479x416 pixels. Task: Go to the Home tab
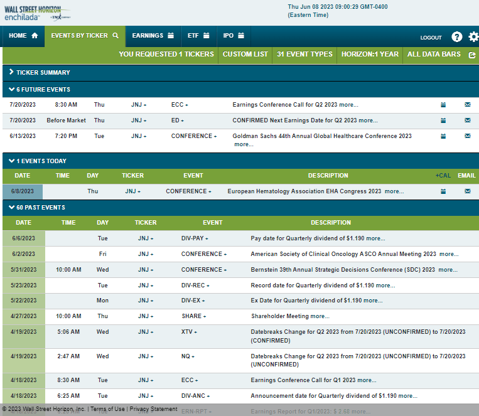point(23,36)
